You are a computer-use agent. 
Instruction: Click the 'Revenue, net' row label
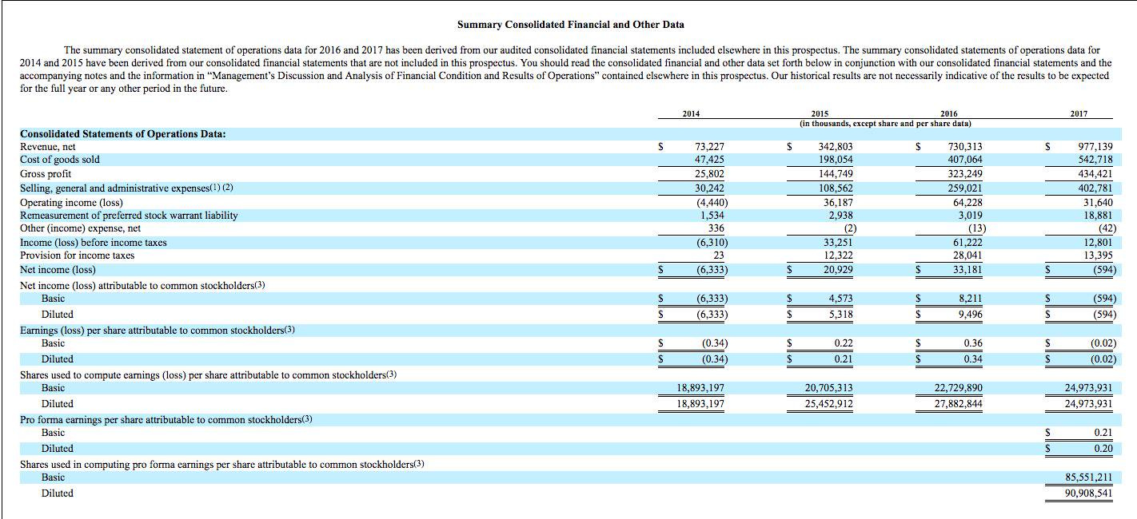pos(47,147)
